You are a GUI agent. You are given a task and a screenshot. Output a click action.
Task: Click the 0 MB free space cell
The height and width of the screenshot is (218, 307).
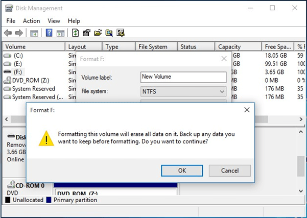pos(271,80)
